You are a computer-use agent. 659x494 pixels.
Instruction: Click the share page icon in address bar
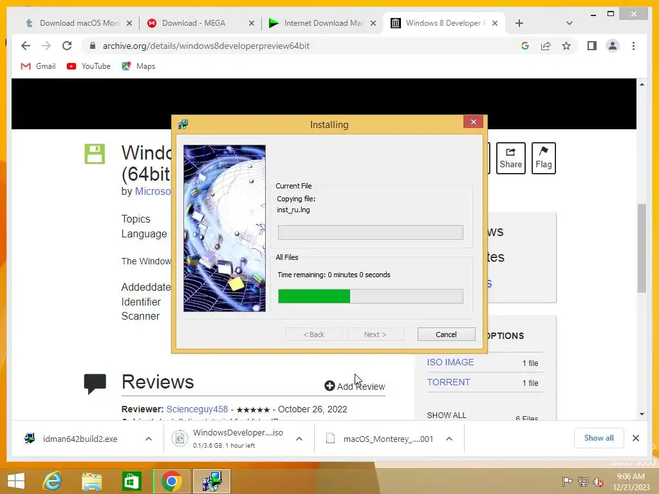click(x=546, y=46)
